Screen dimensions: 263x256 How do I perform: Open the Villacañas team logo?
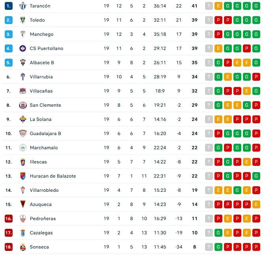[23, 91]
